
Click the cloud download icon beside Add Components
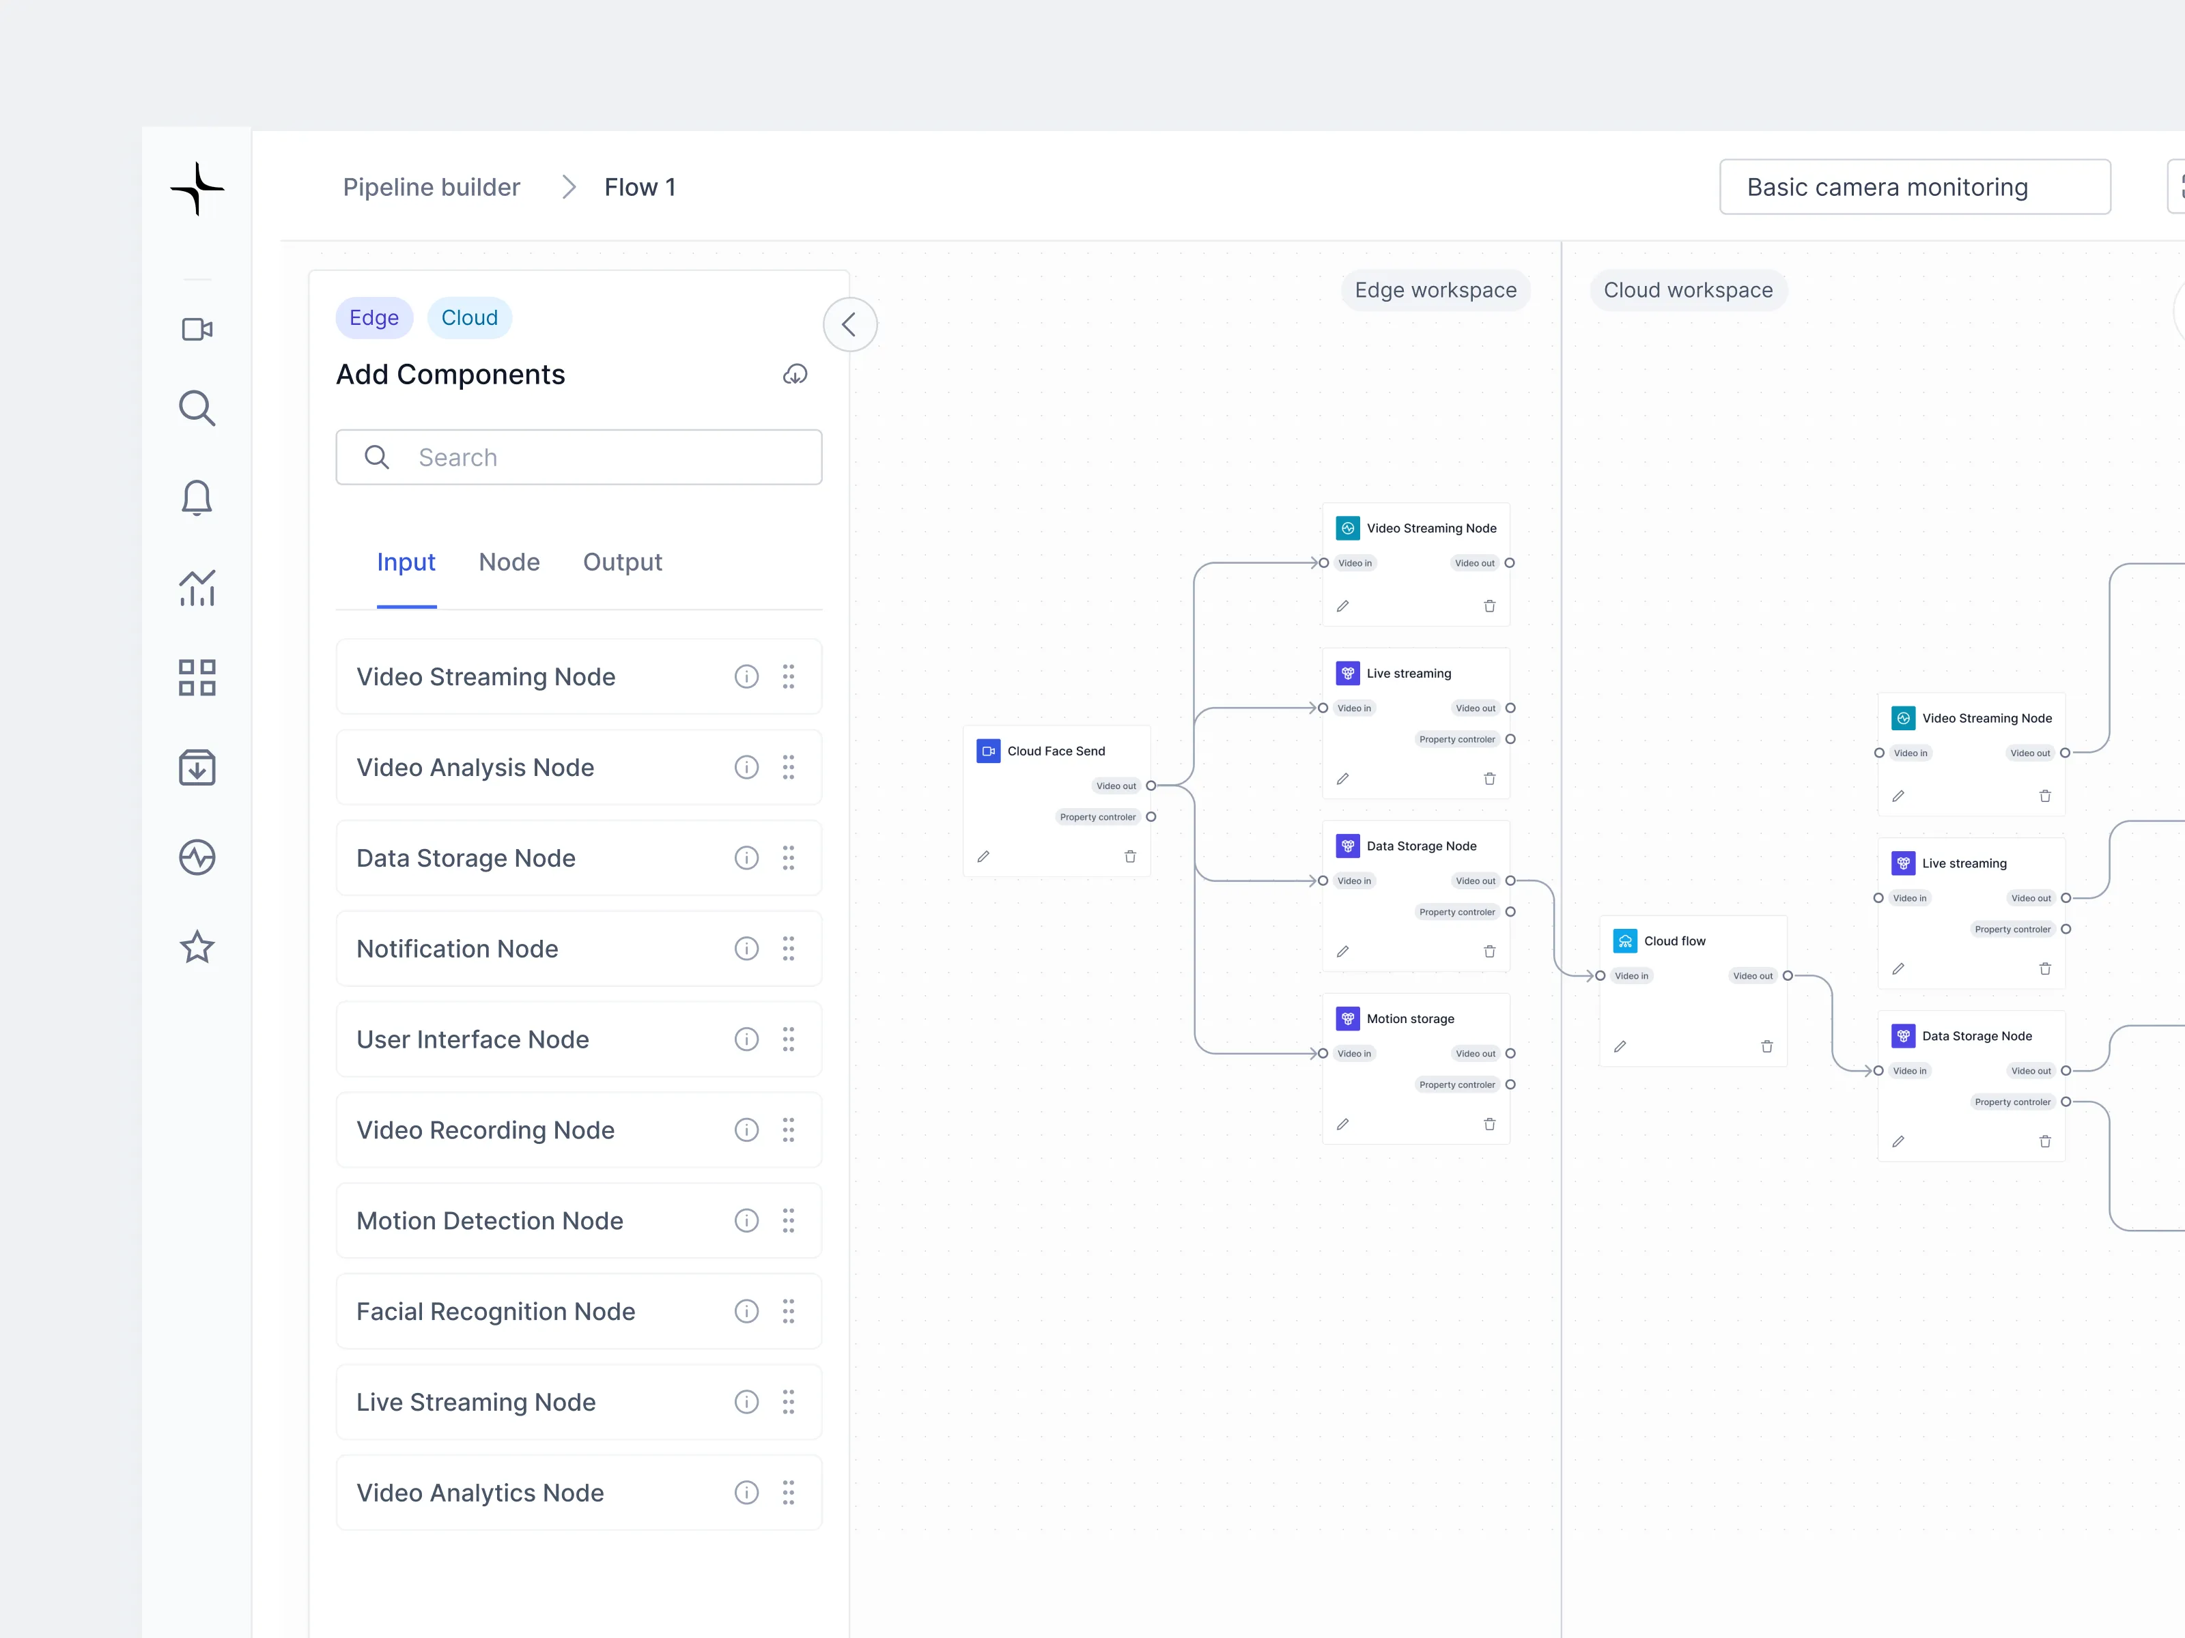tap(795, 374)
